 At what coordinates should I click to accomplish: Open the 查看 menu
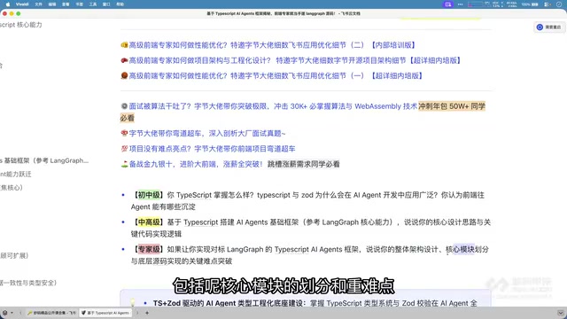[x=66, y=4]
